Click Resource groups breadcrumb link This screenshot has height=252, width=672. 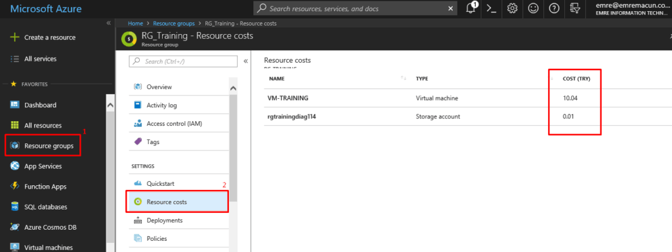coord(173,24)
